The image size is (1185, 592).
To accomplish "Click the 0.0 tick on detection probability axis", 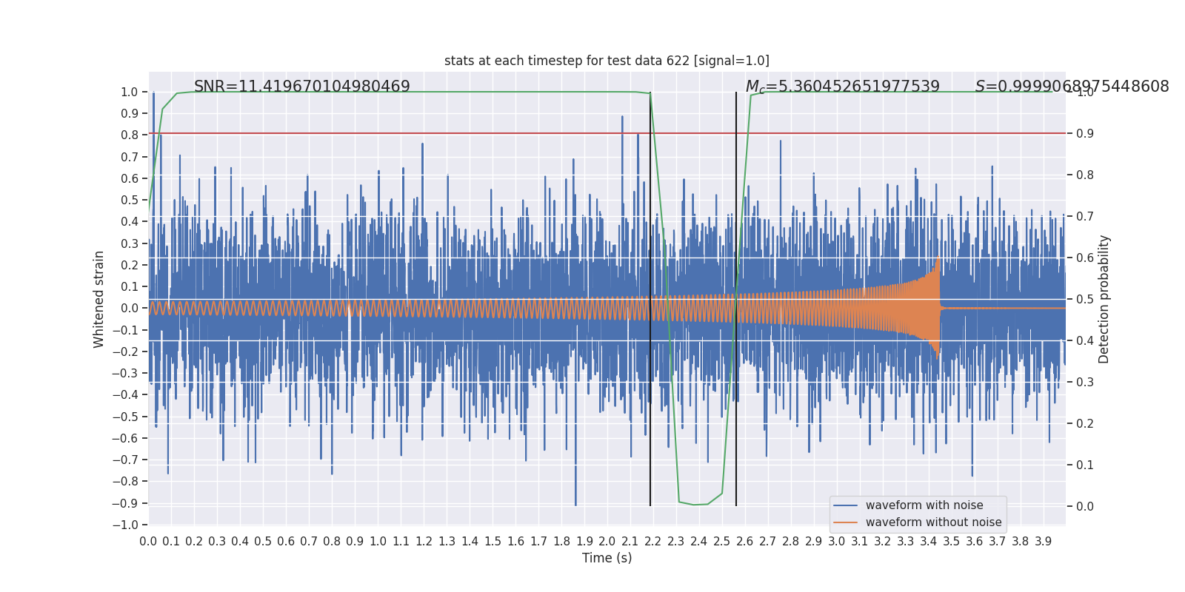I will click(1085, 507).
